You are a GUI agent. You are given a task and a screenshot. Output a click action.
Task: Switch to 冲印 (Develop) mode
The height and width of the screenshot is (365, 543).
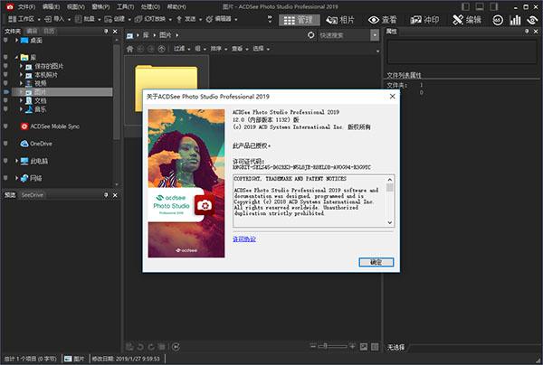click(x=424, y=20)
